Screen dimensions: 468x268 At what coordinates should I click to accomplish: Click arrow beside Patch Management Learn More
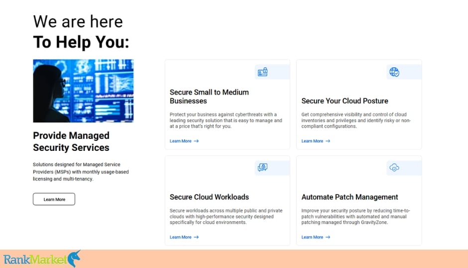tap(328, 237)
